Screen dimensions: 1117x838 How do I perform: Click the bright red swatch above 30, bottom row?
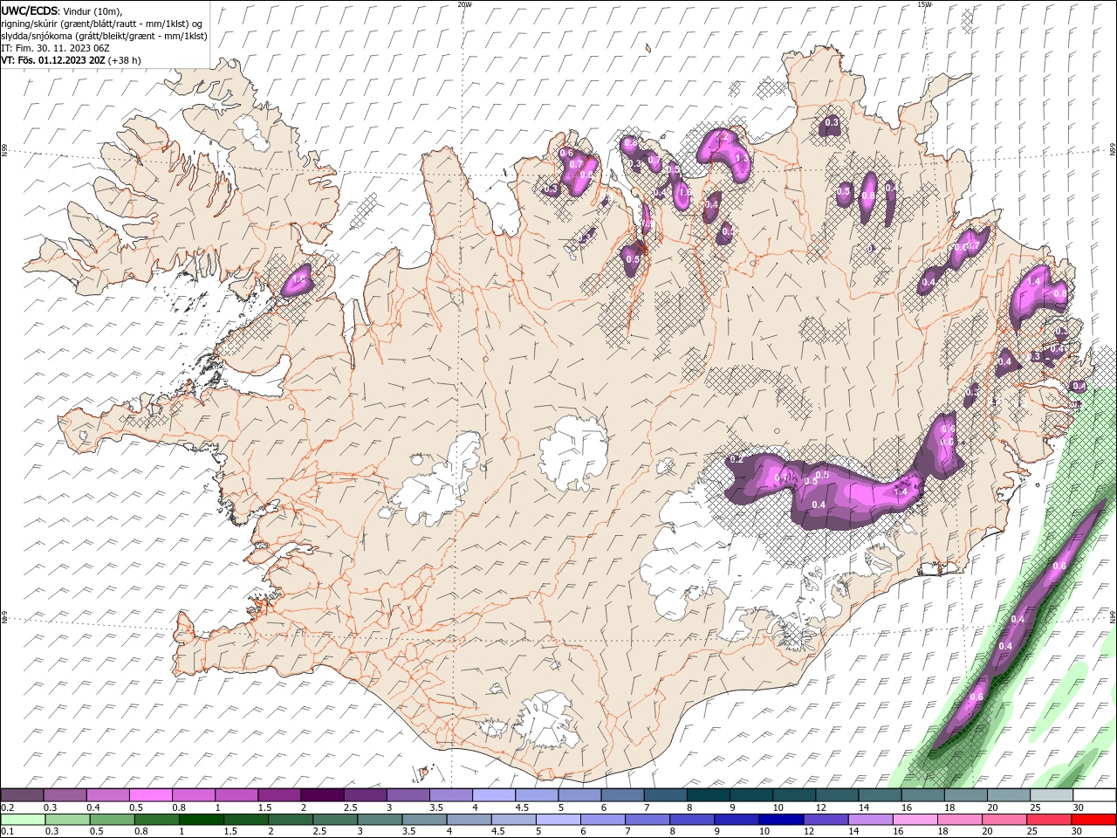click(x=1092, y=820)
